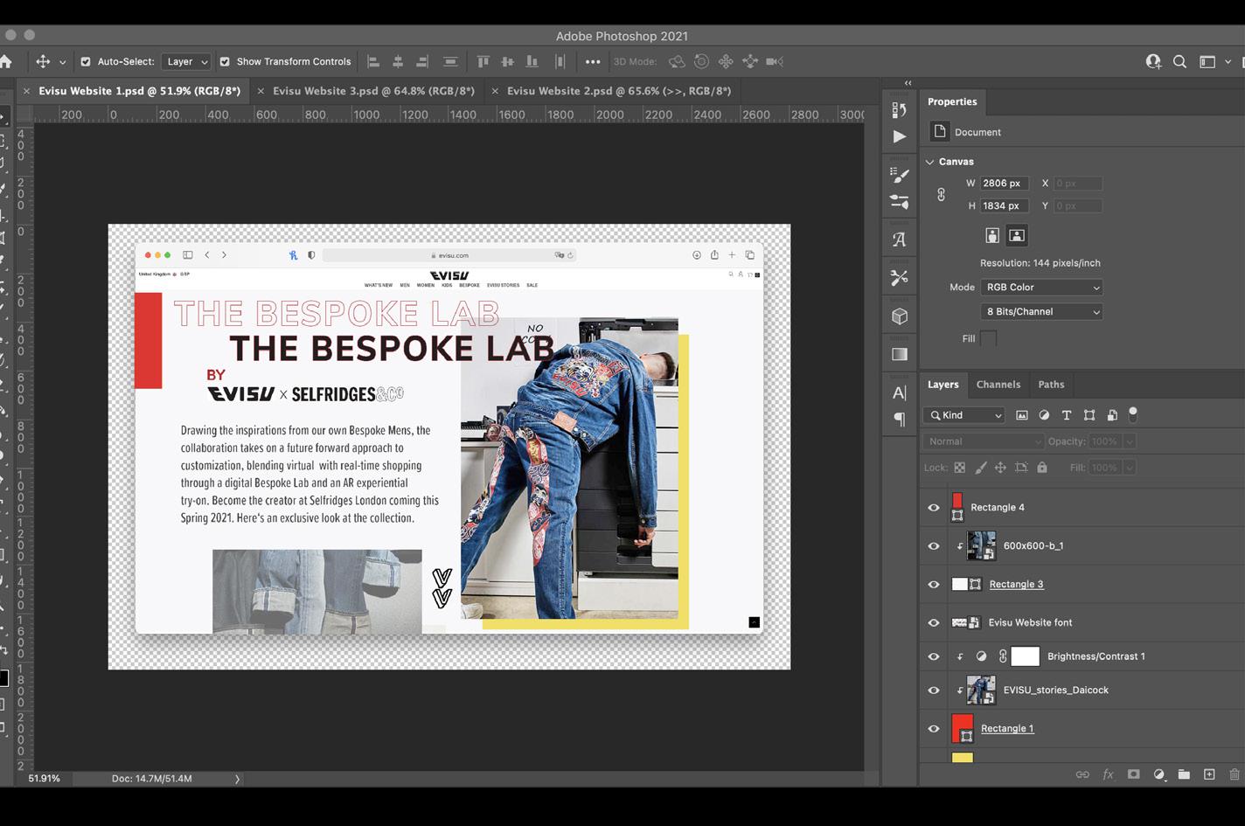Create a new layer with the plus icon
1245x826 pixels.
tap(1209, 774)
